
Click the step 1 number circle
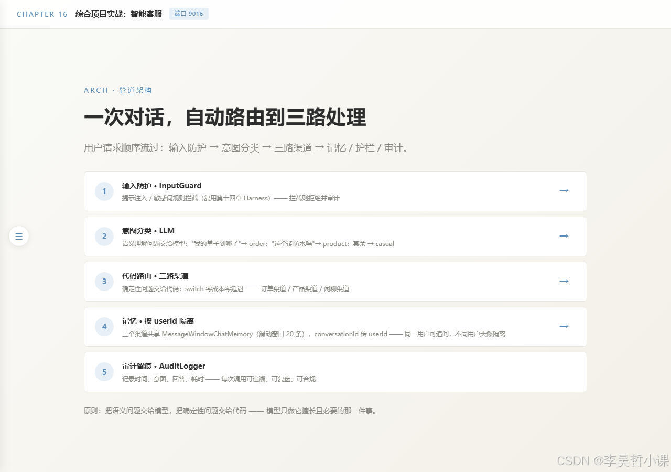(104, 191)
